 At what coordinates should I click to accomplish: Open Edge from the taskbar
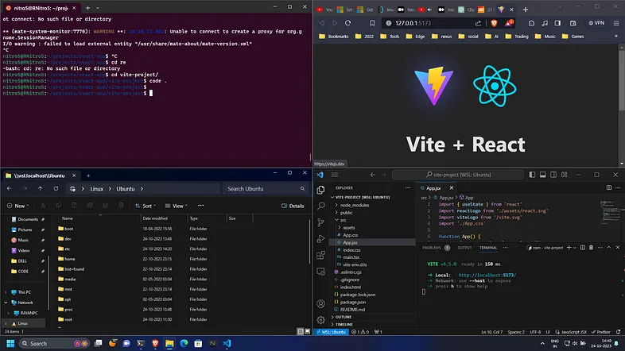click(x=184, y=343)
